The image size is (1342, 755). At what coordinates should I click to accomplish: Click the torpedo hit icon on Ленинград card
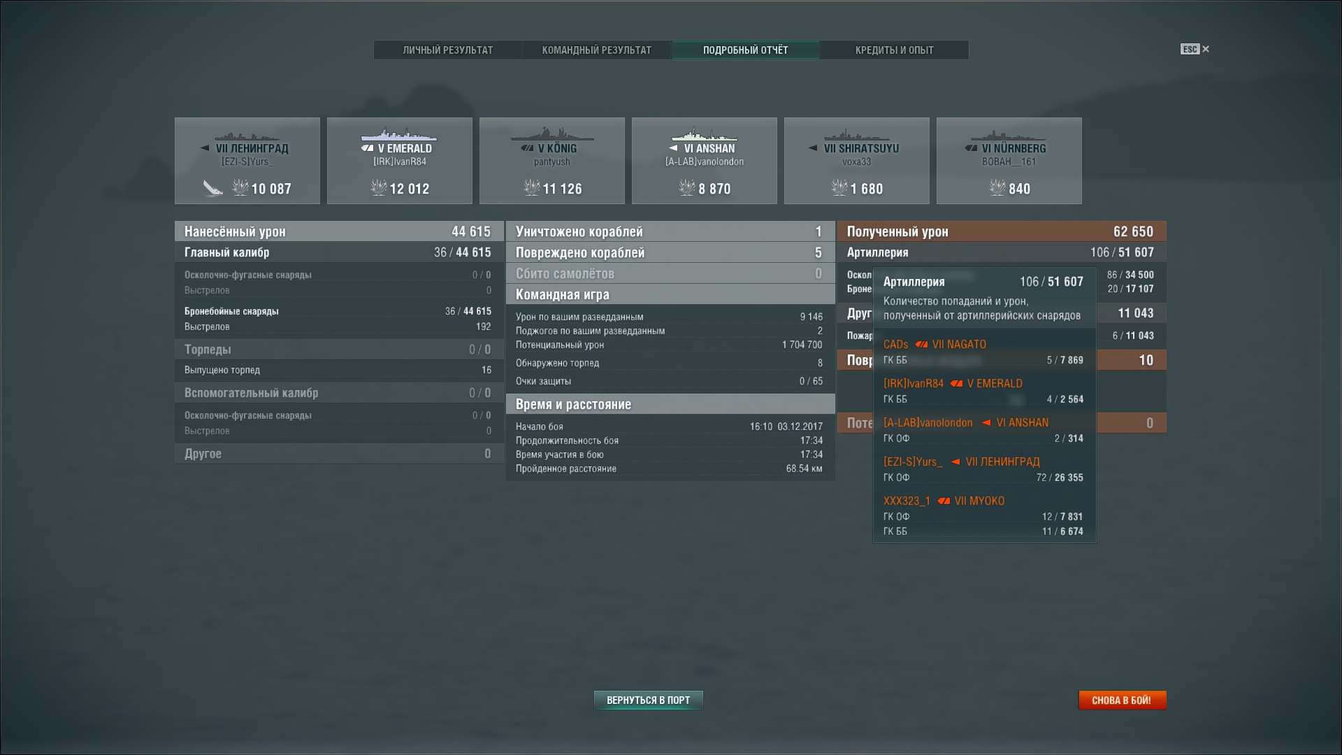[x=212, y=188]
